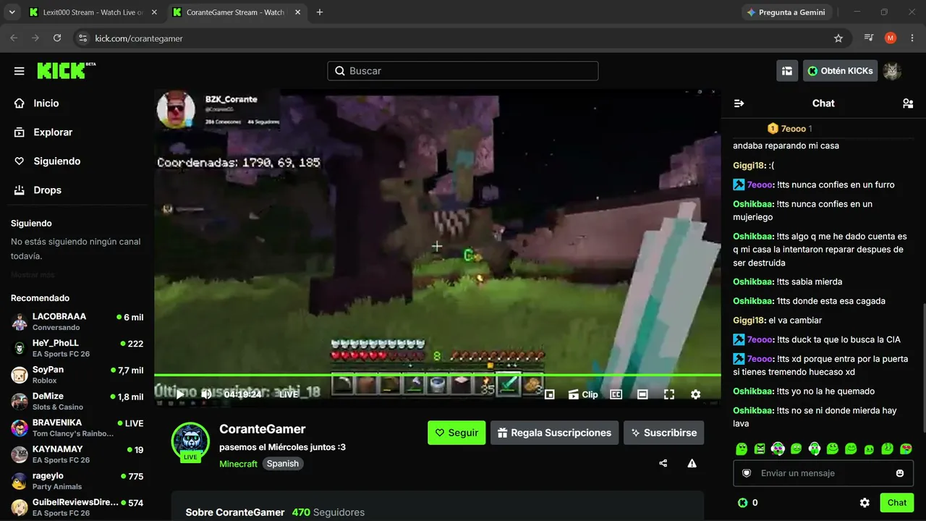The image size is (926, 521).
Task: Play the stream video
Action: click(x=180, y=394)
